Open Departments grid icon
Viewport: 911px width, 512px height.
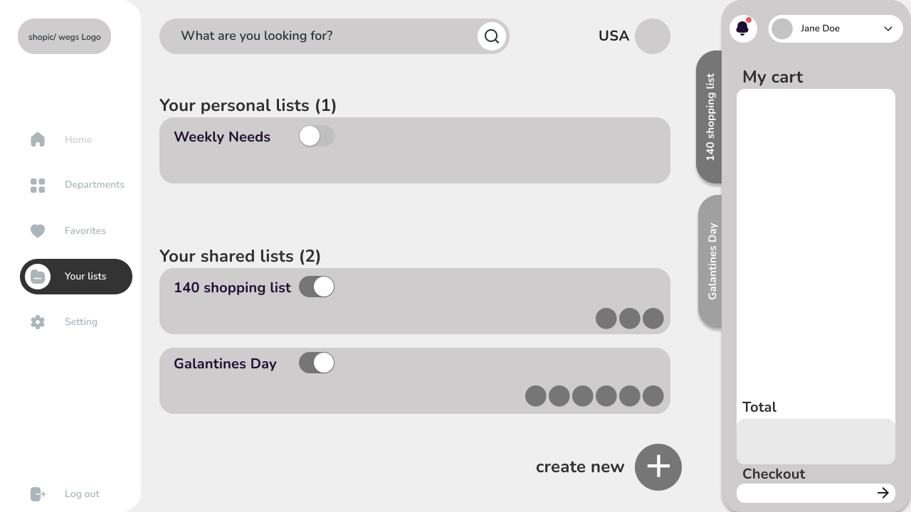38,185
